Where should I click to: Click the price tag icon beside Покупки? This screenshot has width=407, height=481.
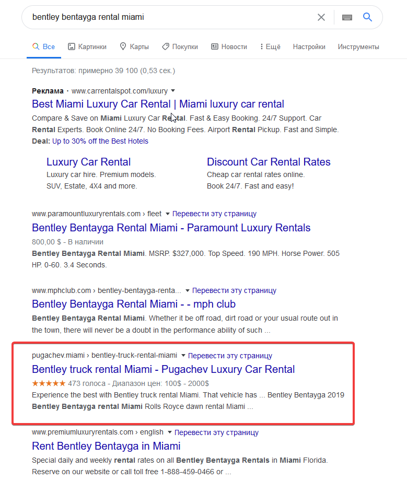(166, 46)
